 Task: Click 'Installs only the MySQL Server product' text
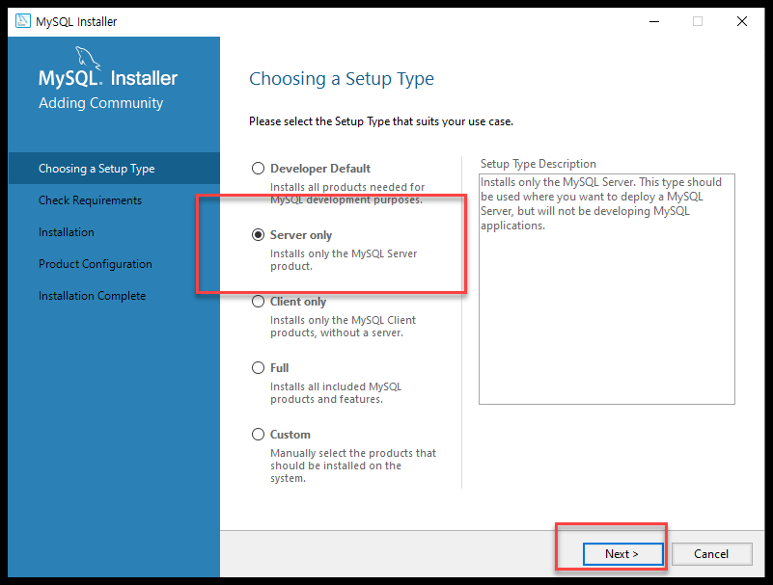[344, 260]
